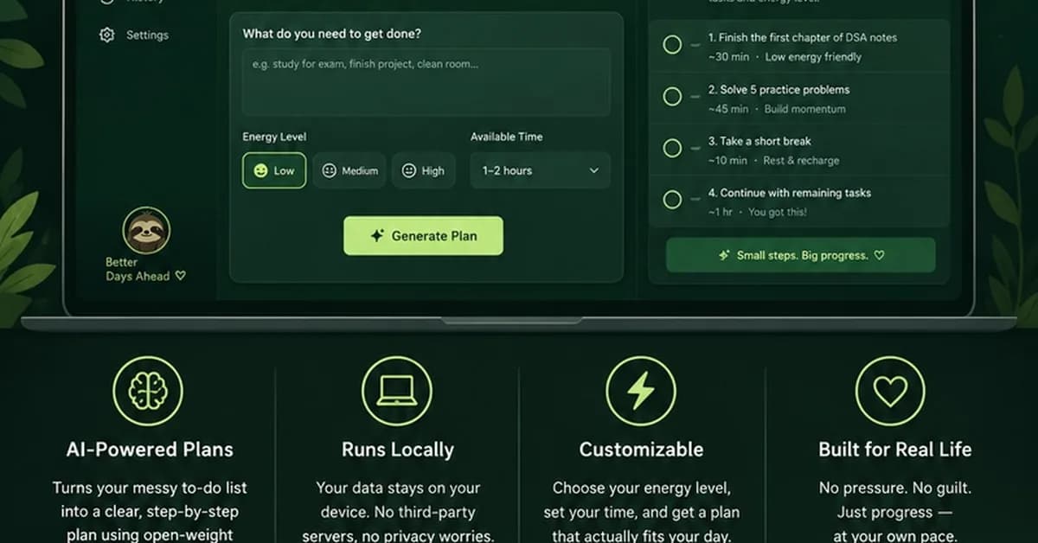Select the Low energy level
1038x543 pixels.
pos(273,170)
